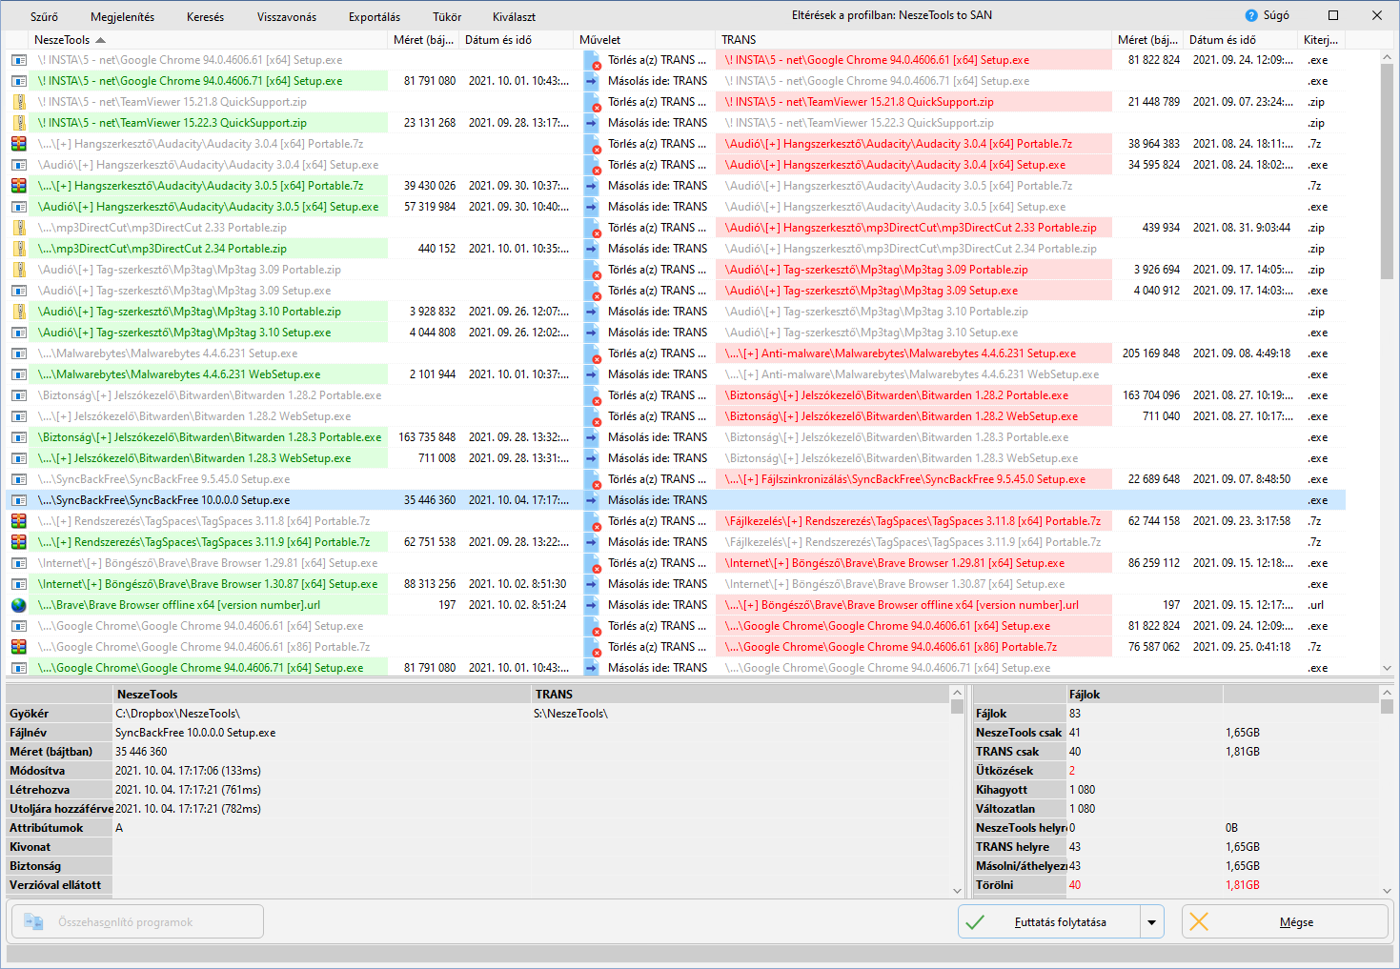Click exe icon of Brave Browser 1.30.87 Setup

click(19, 584)
